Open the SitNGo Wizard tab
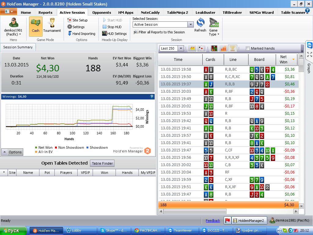 click(262, 12)
